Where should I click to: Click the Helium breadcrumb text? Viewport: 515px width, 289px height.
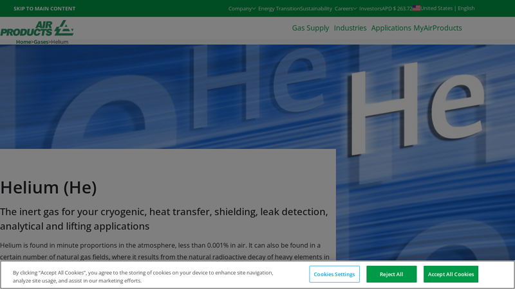[x=60, y=42]
